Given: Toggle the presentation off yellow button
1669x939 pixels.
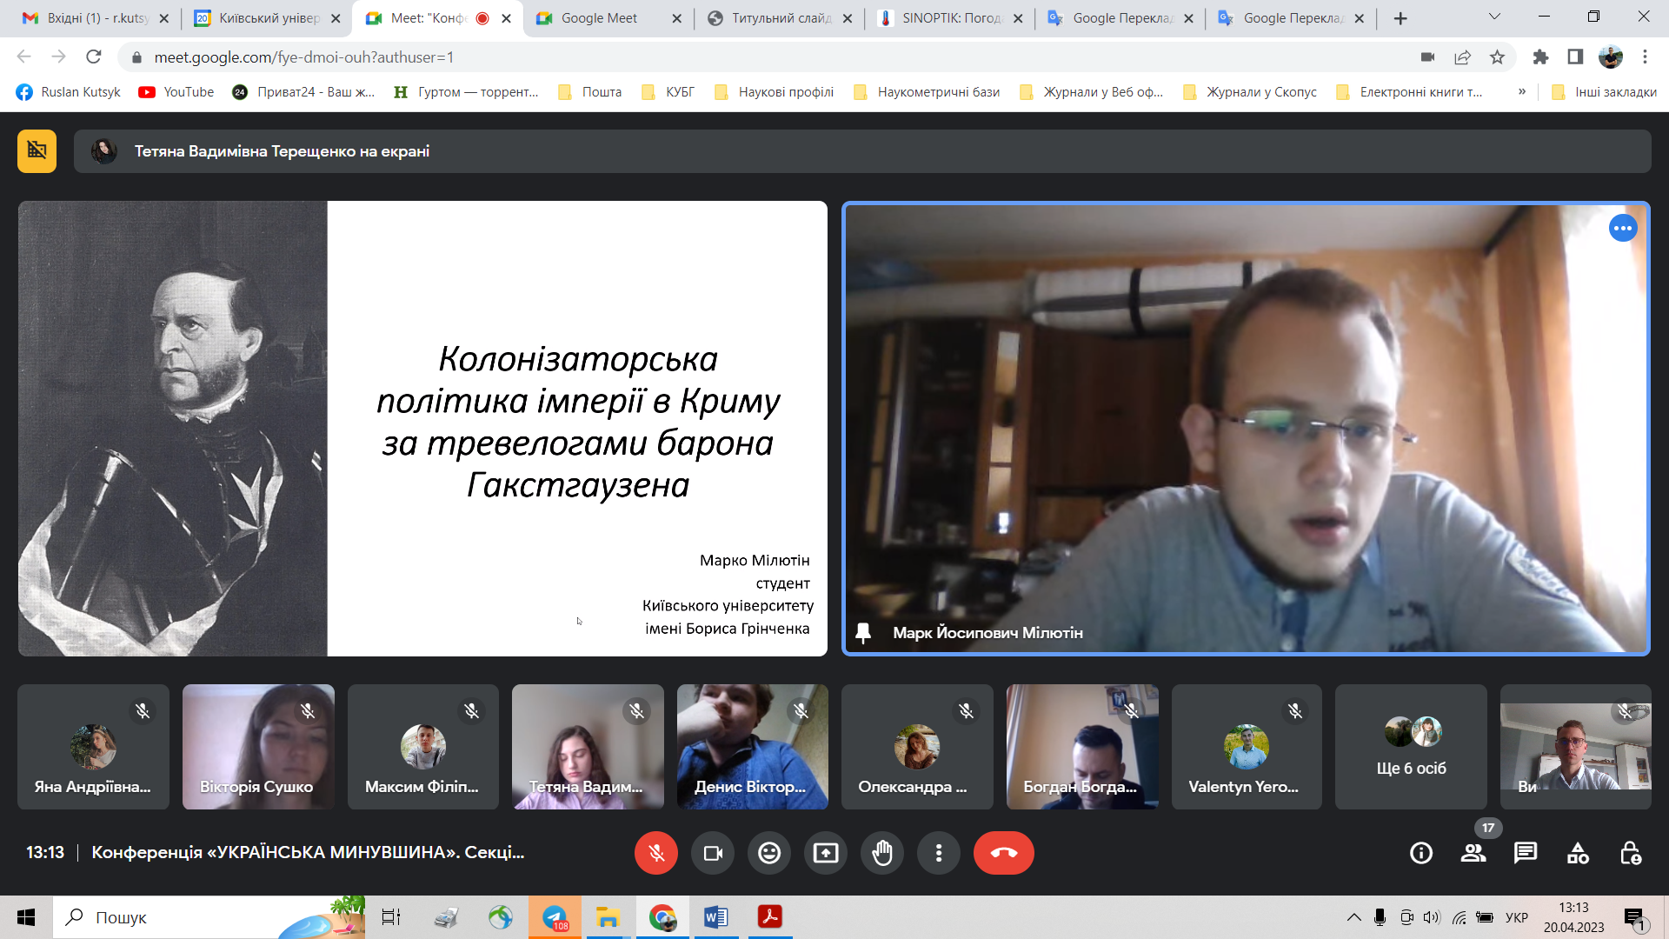Looking at the screenshot, I should pos(37,151).
